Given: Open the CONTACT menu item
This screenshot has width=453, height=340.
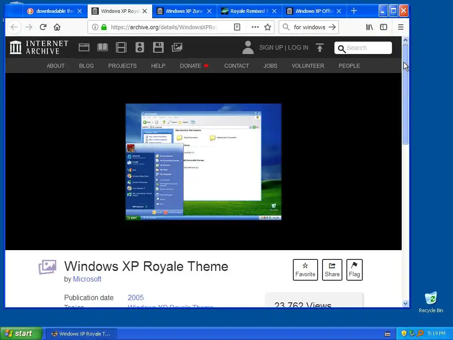Looking at the screenshot, I should 236,66.
